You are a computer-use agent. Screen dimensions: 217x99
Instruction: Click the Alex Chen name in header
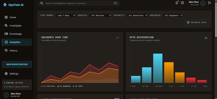tap(194, 2)
